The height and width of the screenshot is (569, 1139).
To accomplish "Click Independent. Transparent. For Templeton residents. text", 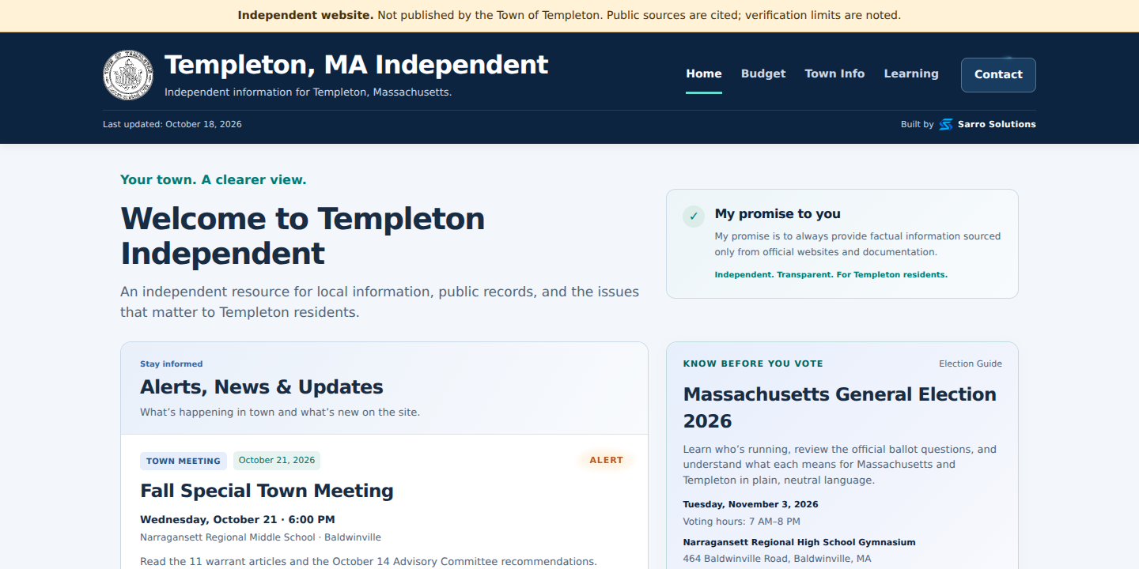I will pyautogui.click(x=831, y=274).
